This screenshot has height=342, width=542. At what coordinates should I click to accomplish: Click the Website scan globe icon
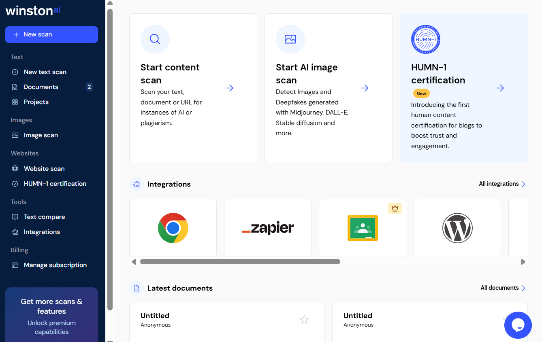click(15, 169)
